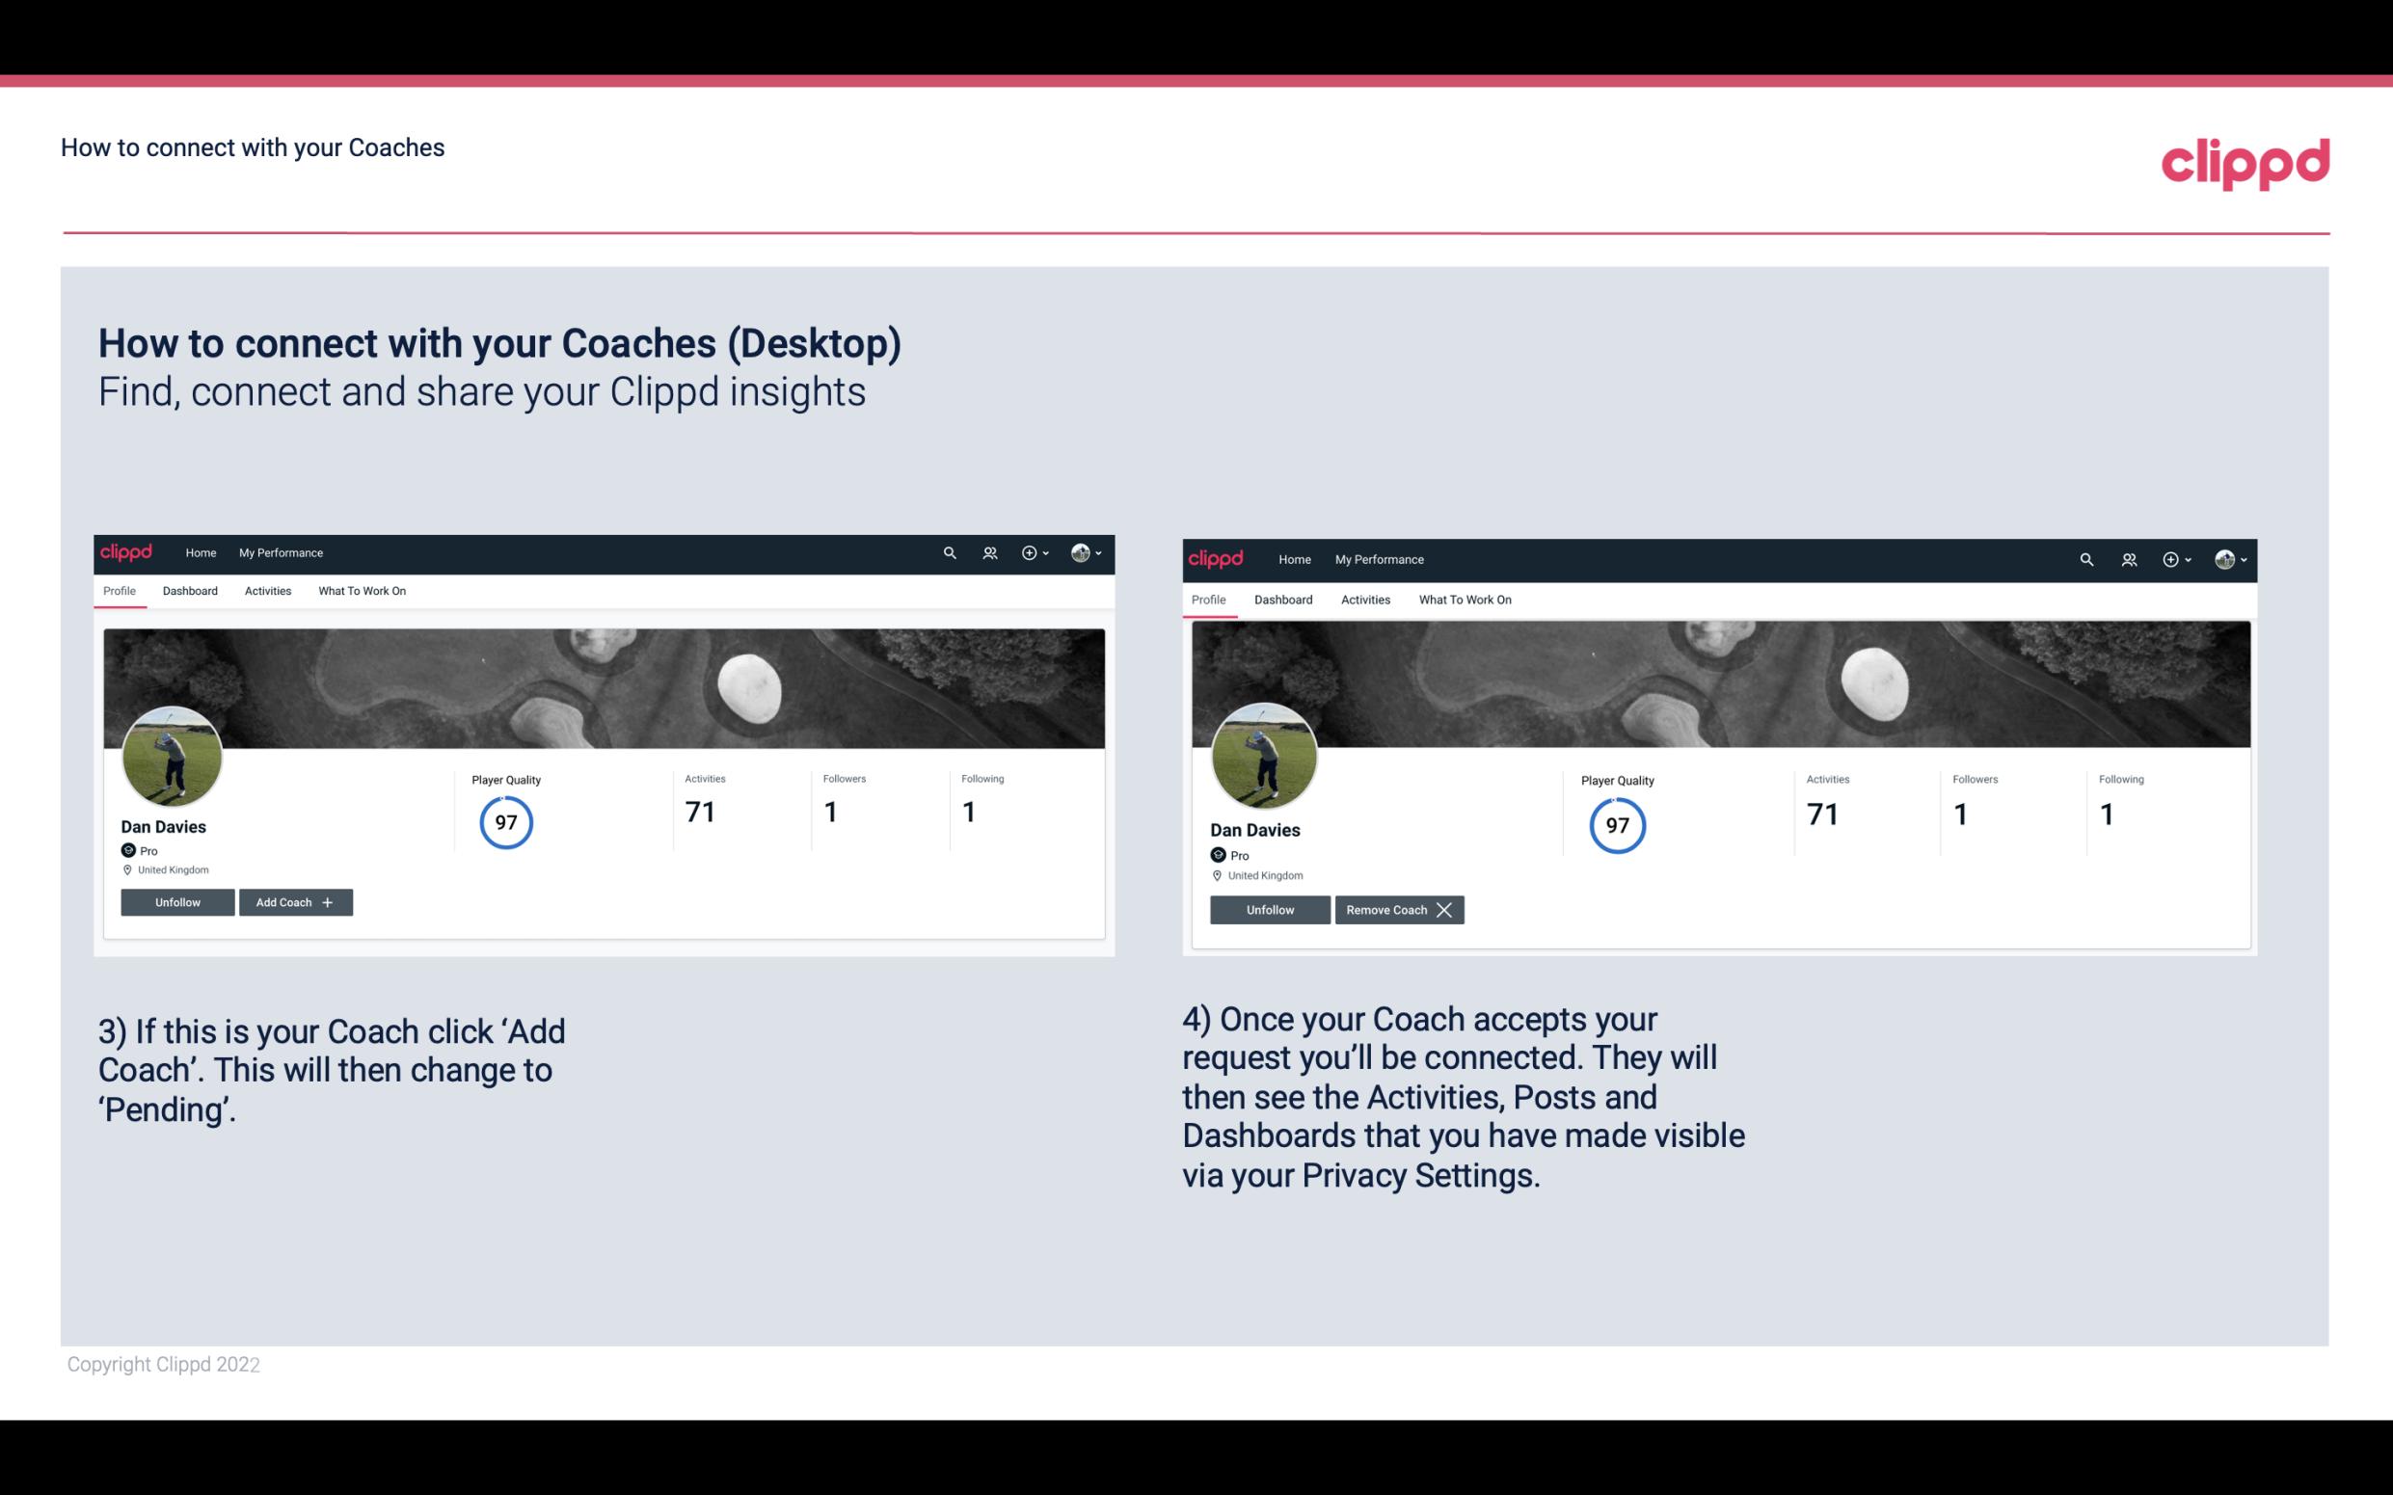Expand 'What To Work On' tab left panel
Viewport: 2393px width, 1495px height.
(x=360, y=591)
